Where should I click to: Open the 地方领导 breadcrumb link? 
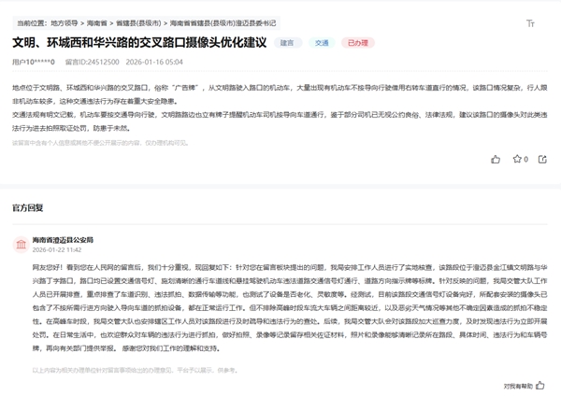[64, 23]
